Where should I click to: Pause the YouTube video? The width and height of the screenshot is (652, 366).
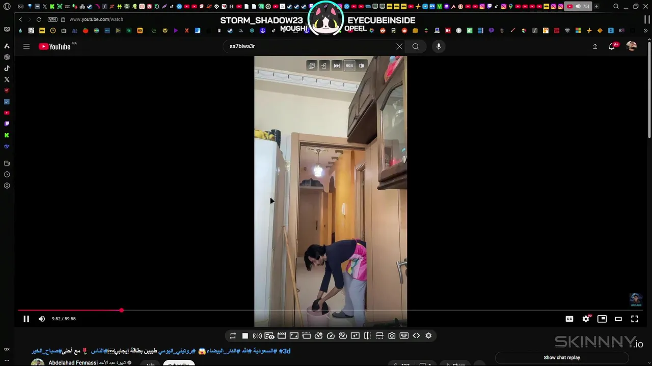(26, 319)
